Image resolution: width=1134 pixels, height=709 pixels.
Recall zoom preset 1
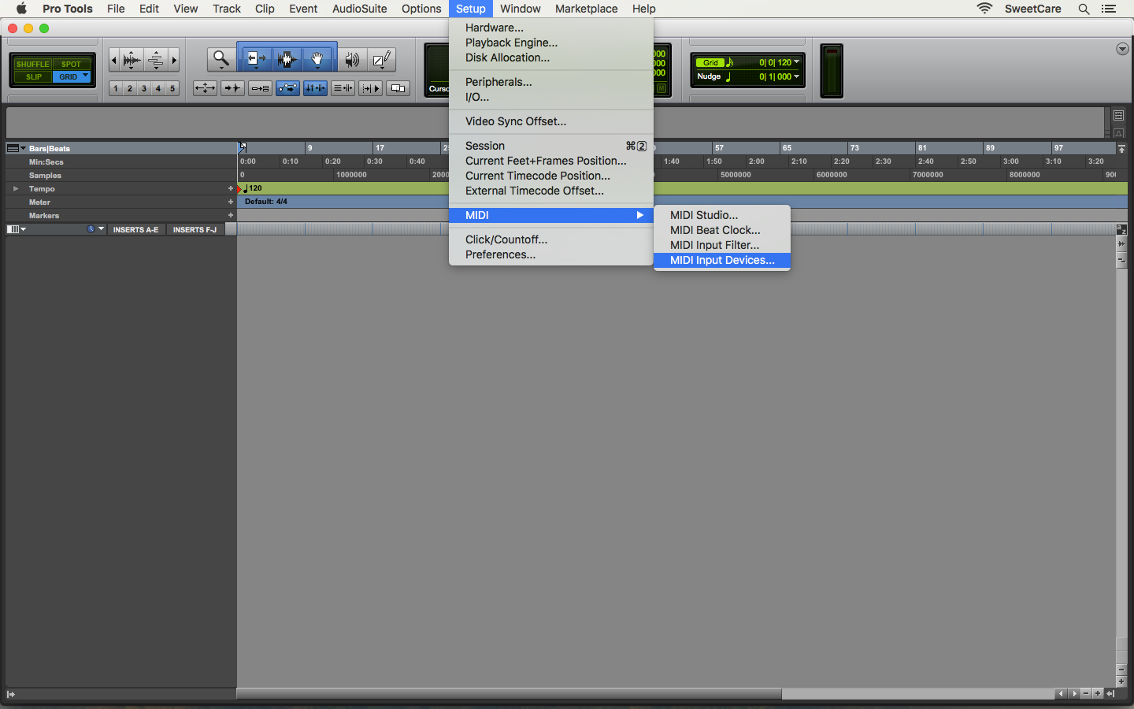pyautogui.click(x=116, y=88)
